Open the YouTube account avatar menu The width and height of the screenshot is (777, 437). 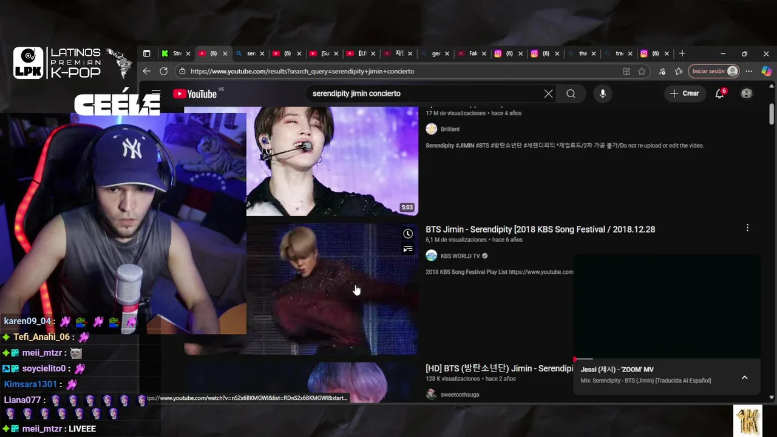[747, 93]
